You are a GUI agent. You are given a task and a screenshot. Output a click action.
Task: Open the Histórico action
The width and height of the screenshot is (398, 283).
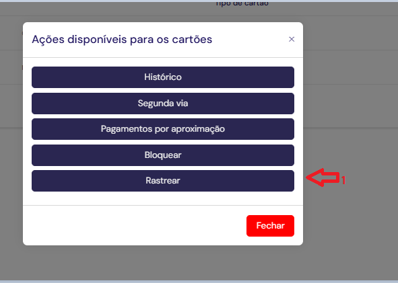(x=163, y=77)
